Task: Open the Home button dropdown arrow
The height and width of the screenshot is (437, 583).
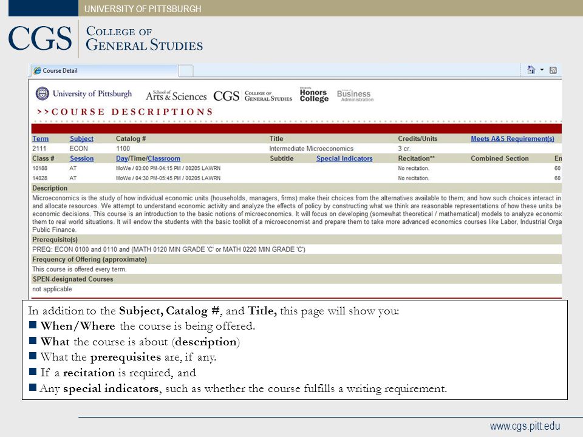Action: [x=542, y=70]
